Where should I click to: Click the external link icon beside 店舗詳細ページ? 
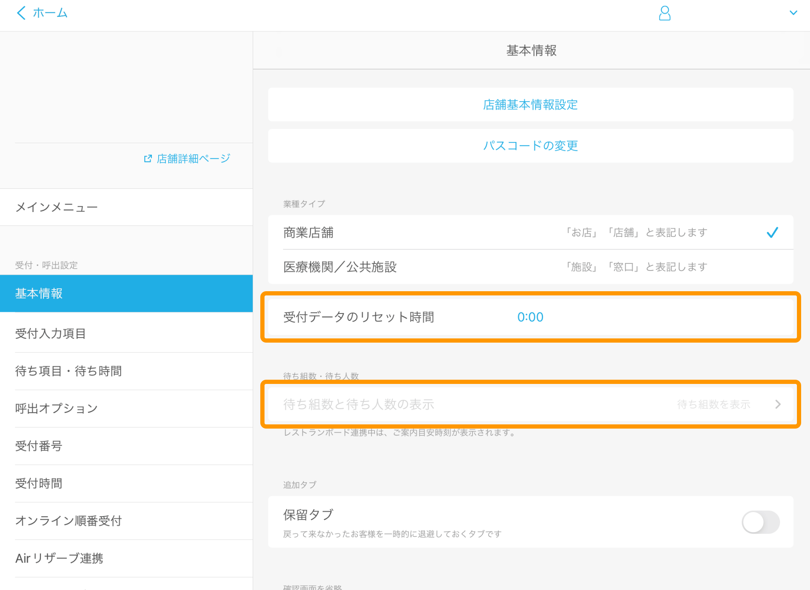click(148, 158)
